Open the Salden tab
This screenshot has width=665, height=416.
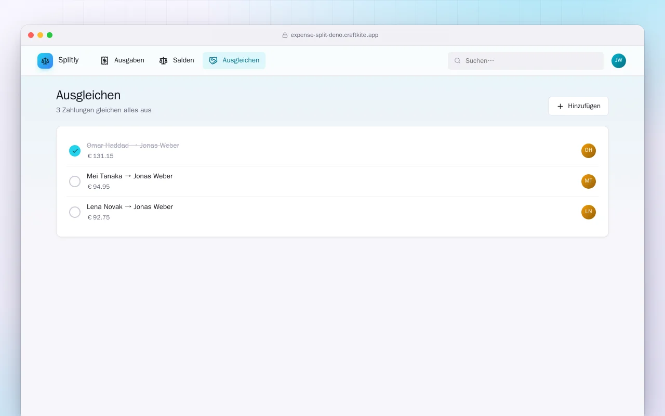(x=177, y=60)
